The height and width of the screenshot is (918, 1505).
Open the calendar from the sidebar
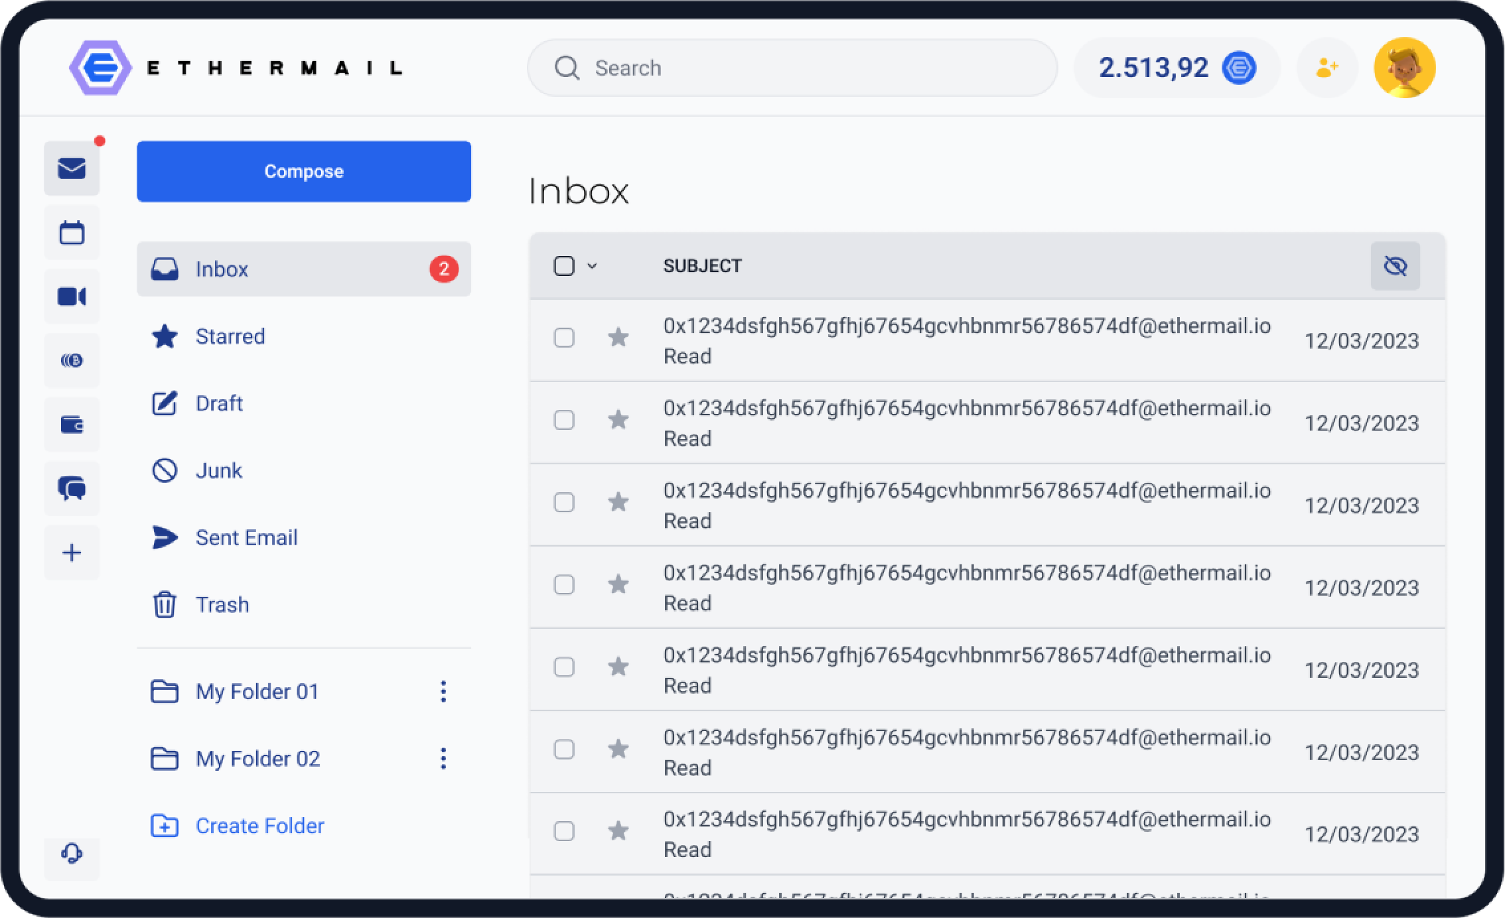pos(72,233)
